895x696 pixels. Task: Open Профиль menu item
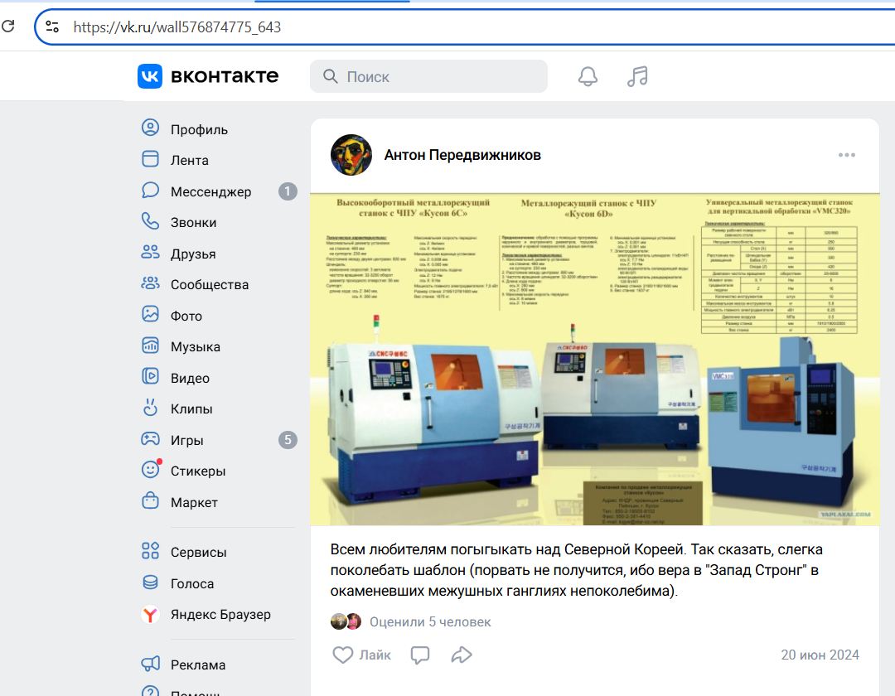click(x=199, y=129)
